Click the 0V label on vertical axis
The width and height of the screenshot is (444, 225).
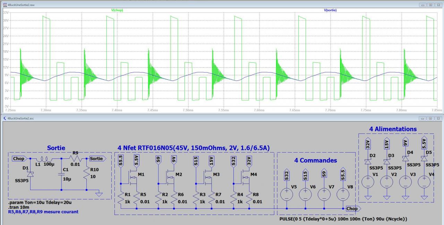7,98
